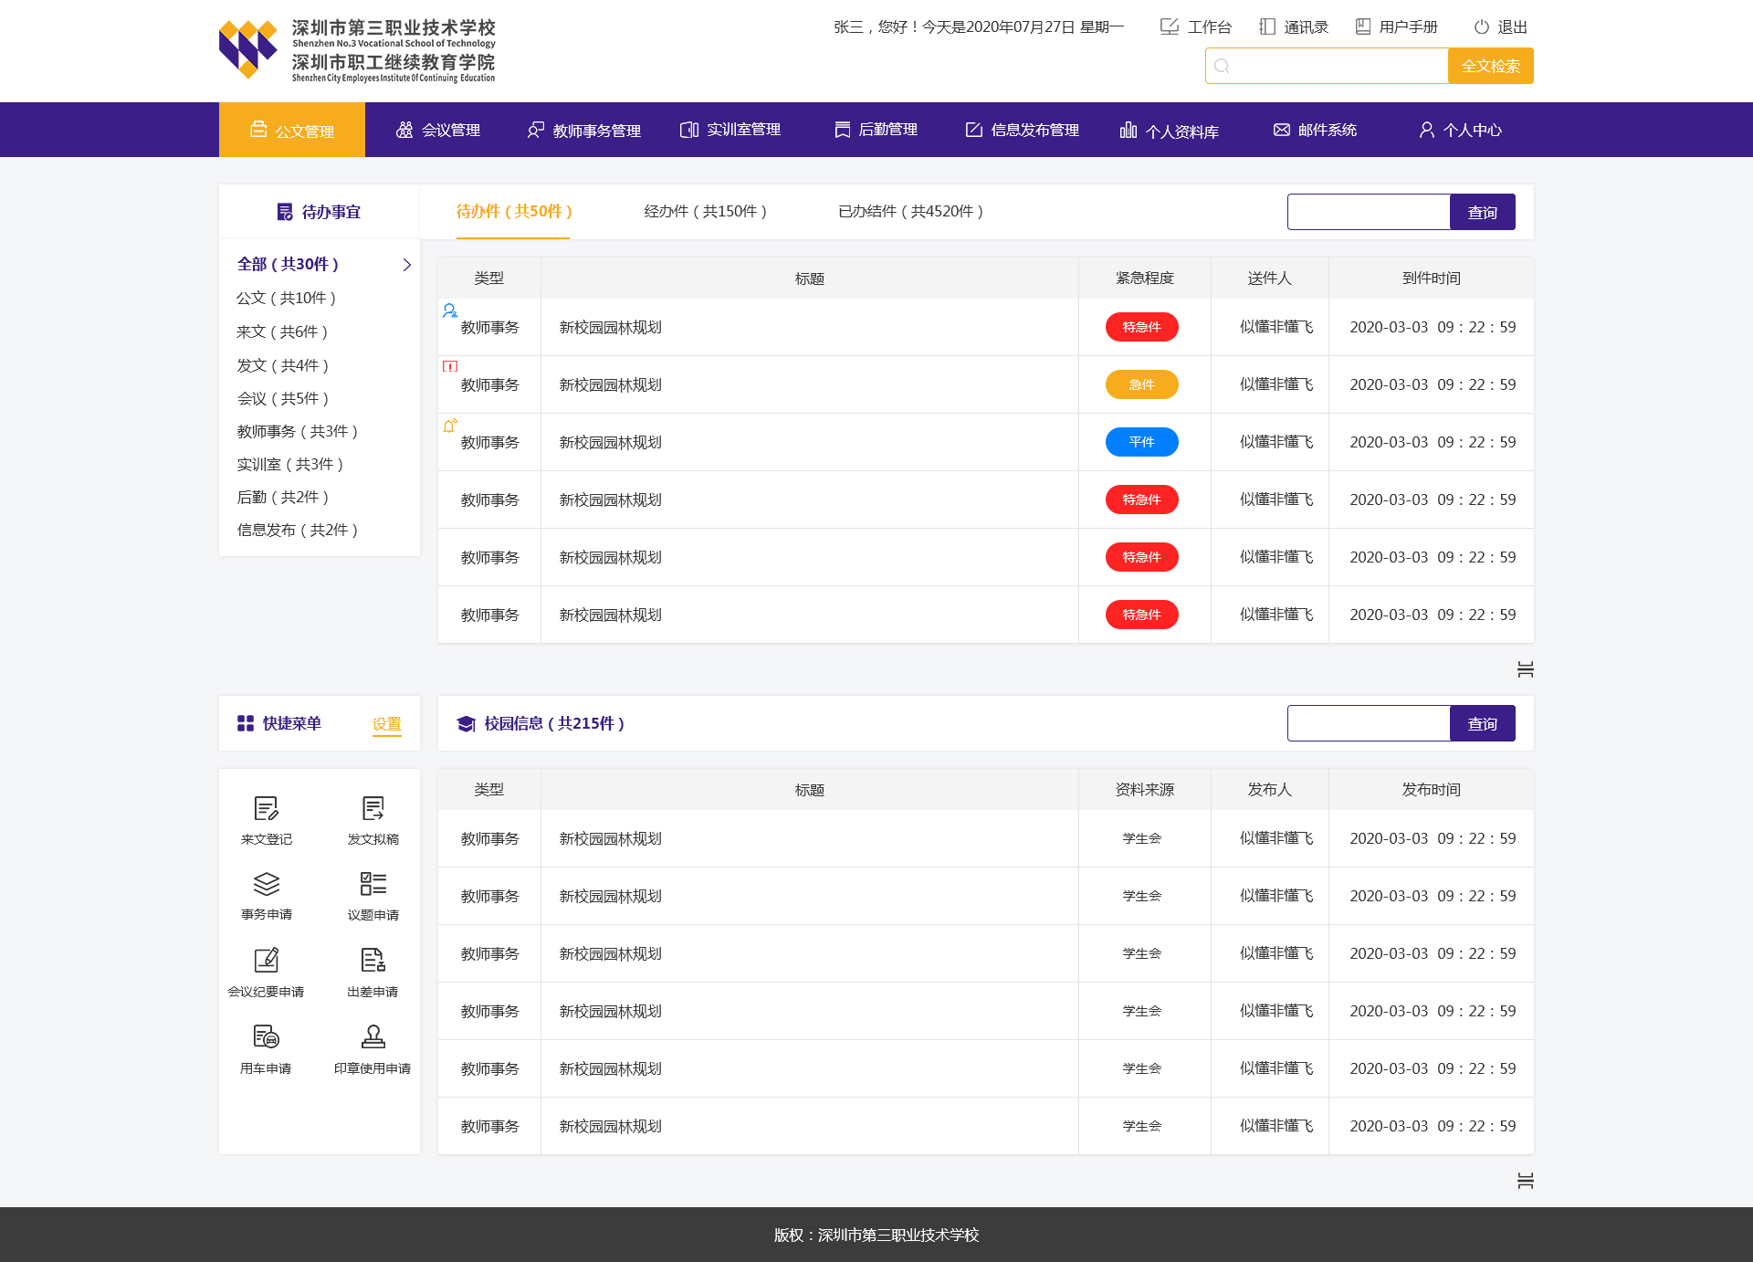The width and height of the screenshot is (1753, 1262).
Task: Expand more items below the 待办件 table
Action: (1525, 669)
